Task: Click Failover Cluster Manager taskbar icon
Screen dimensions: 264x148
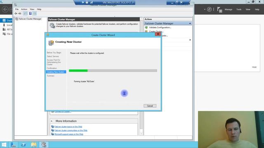Action: pos(44,145)
